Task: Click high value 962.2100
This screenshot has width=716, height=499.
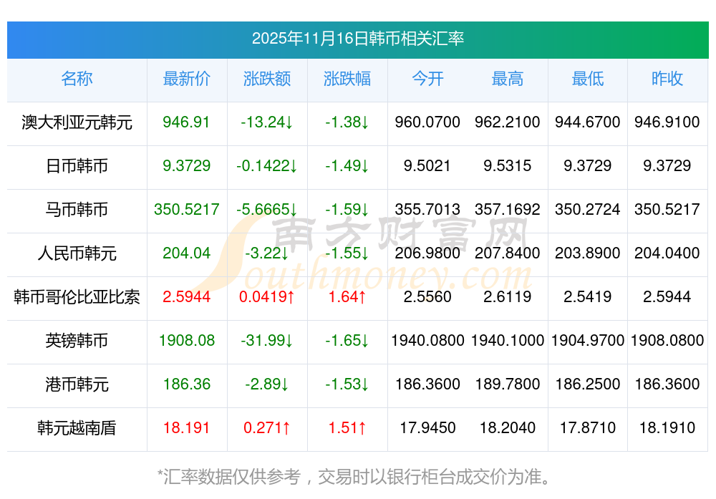Action: point(508,122)
